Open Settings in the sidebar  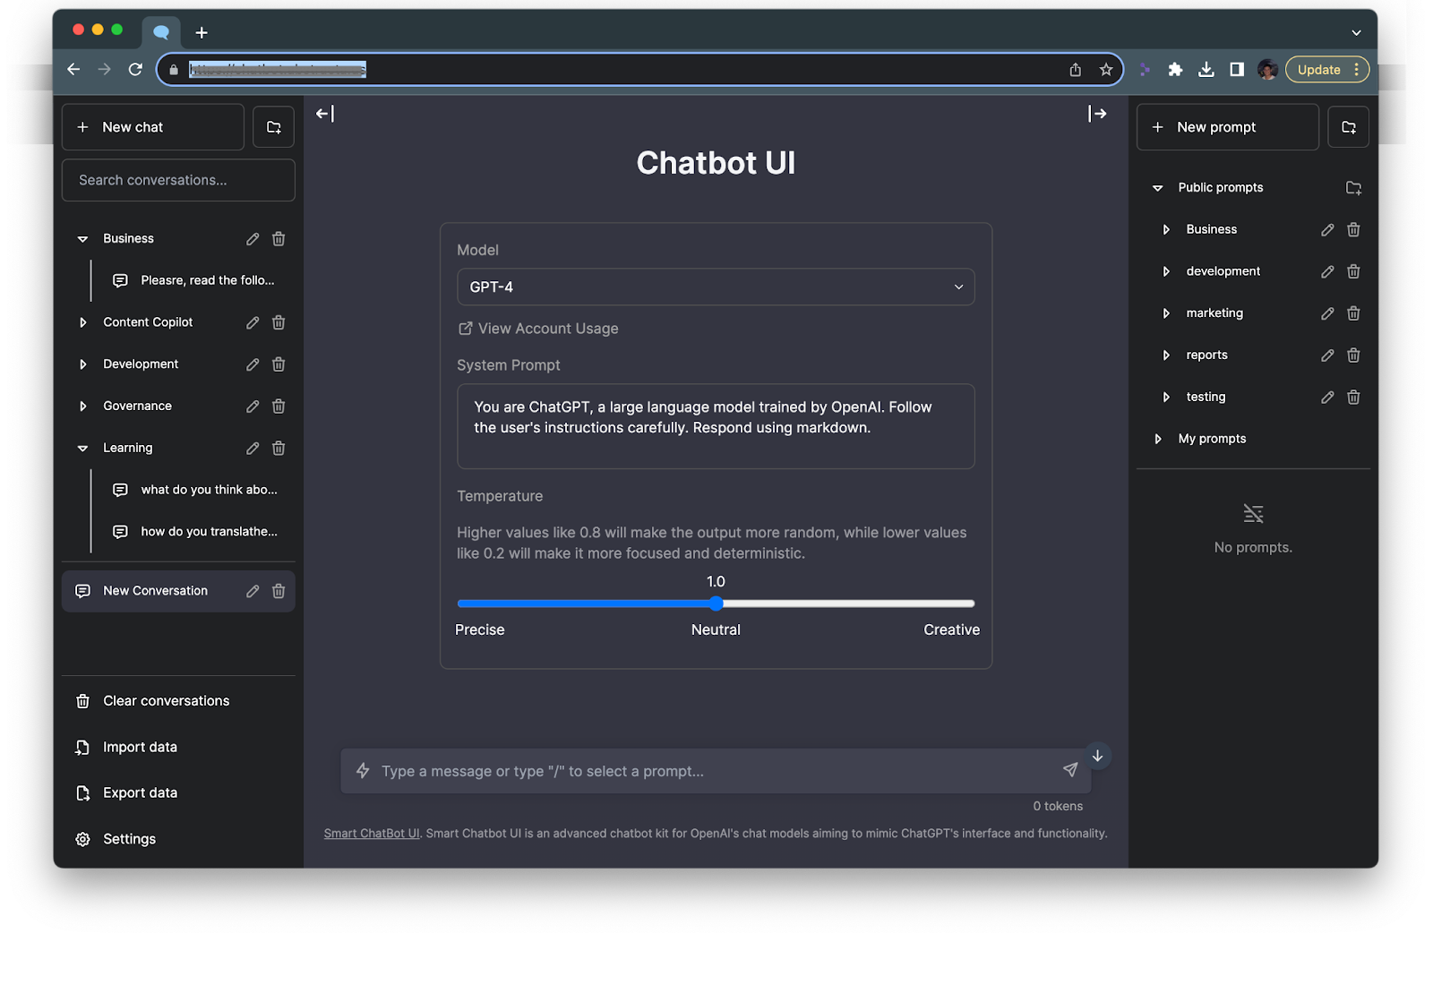click(x=178, y=839)
